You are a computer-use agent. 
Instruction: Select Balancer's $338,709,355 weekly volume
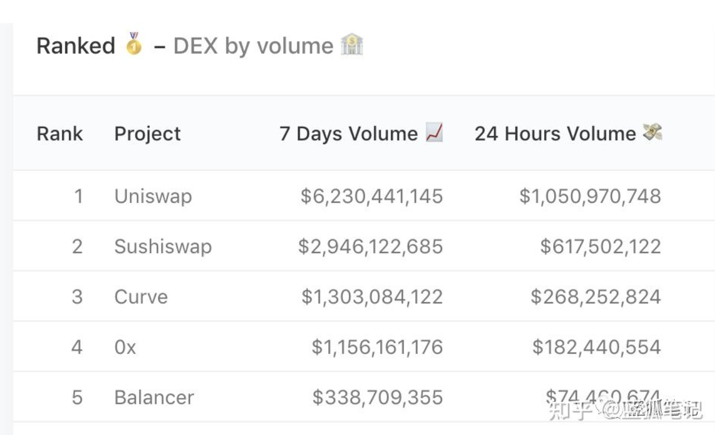point(377,397)
